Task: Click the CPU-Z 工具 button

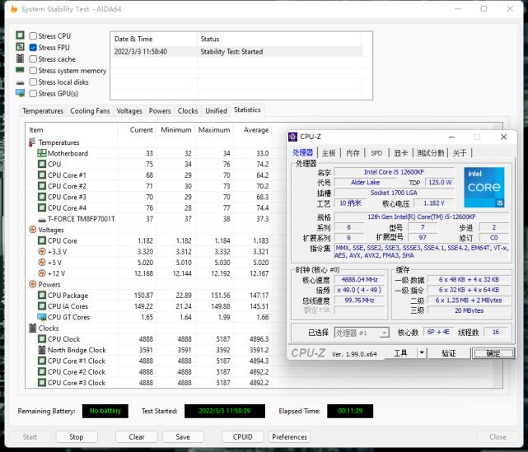Action: 400,353
